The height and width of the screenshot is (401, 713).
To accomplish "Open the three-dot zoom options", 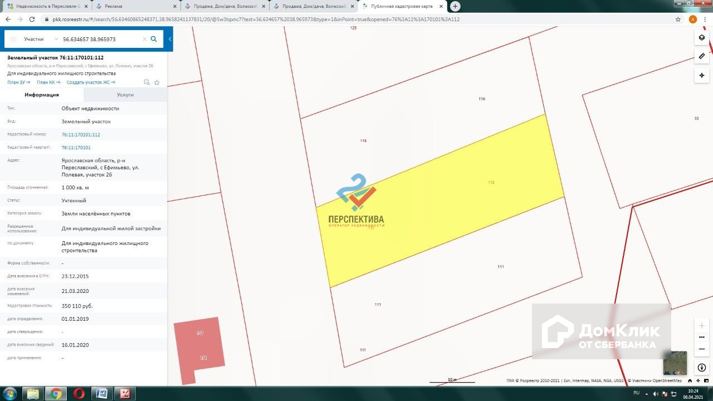I will (702, 337).
